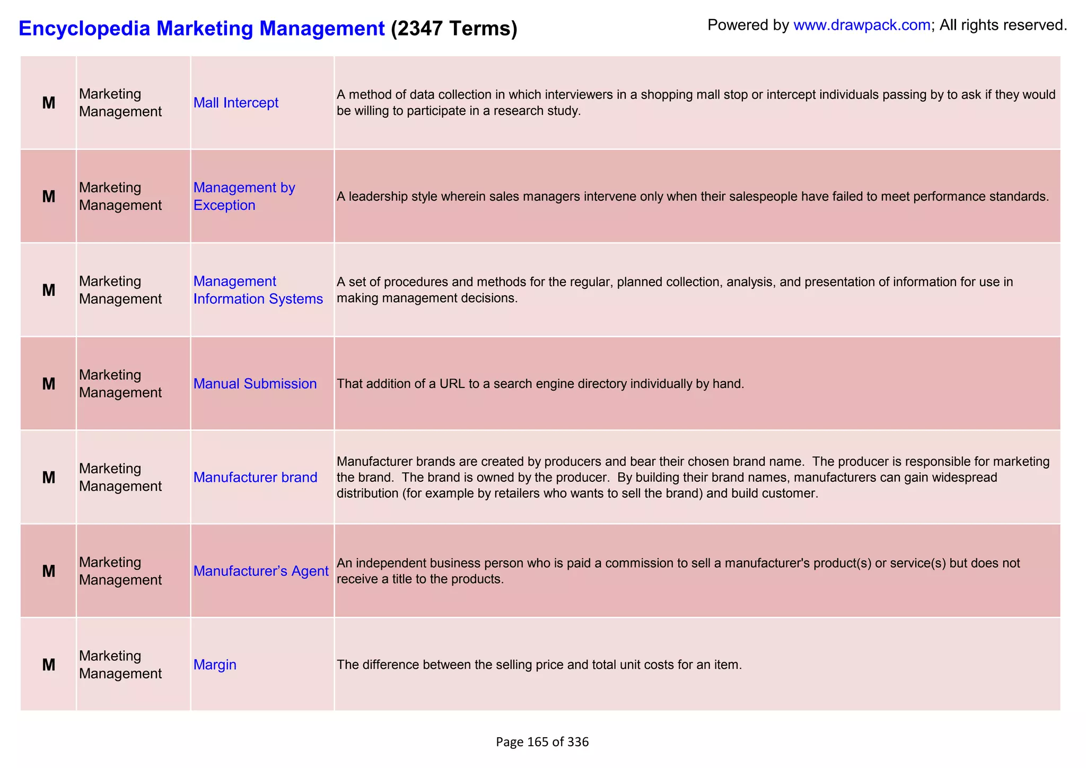
Task: Click the M letter in the Mall Intercept row
Action: 49,103
